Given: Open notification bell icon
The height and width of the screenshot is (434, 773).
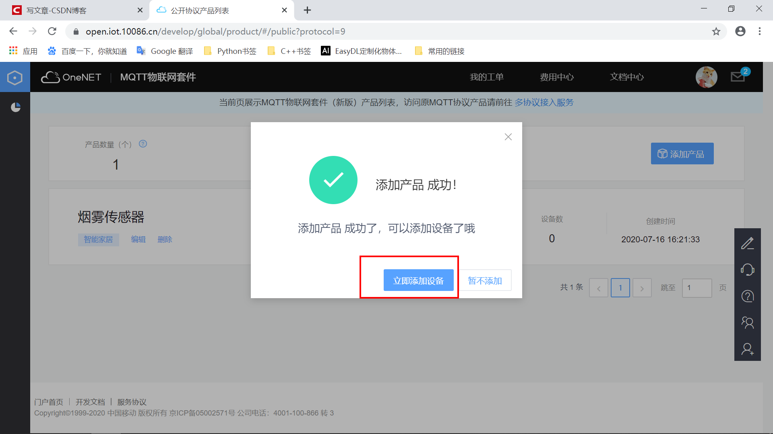Looking at the screenshot, I should 740,78.
